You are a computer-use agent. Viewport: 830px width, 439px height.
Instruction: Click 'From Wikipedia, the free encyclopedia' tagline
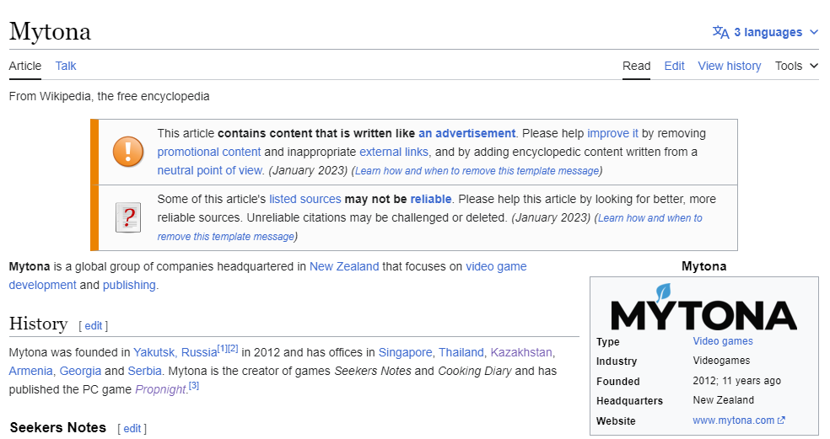[109, 96]
